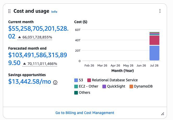Click the May 26 axis label
The height and width of the screenshot is (120, 173).
(x=128, y=65)
